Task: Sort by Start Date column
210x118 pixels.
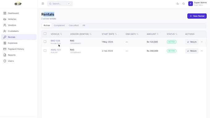Action: [x=109, y=34]
